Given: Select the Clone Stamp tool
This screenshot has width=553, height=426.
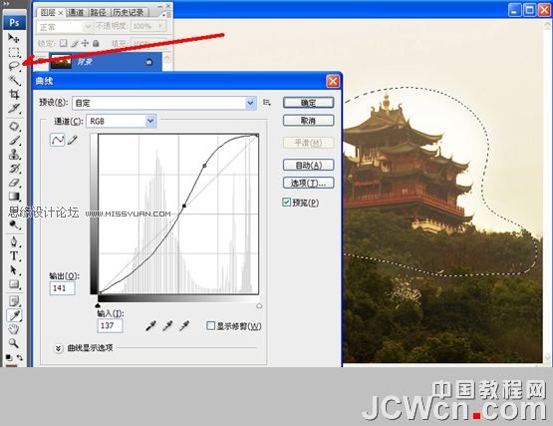Looking at the screenshot, I should tap(14, 155).
